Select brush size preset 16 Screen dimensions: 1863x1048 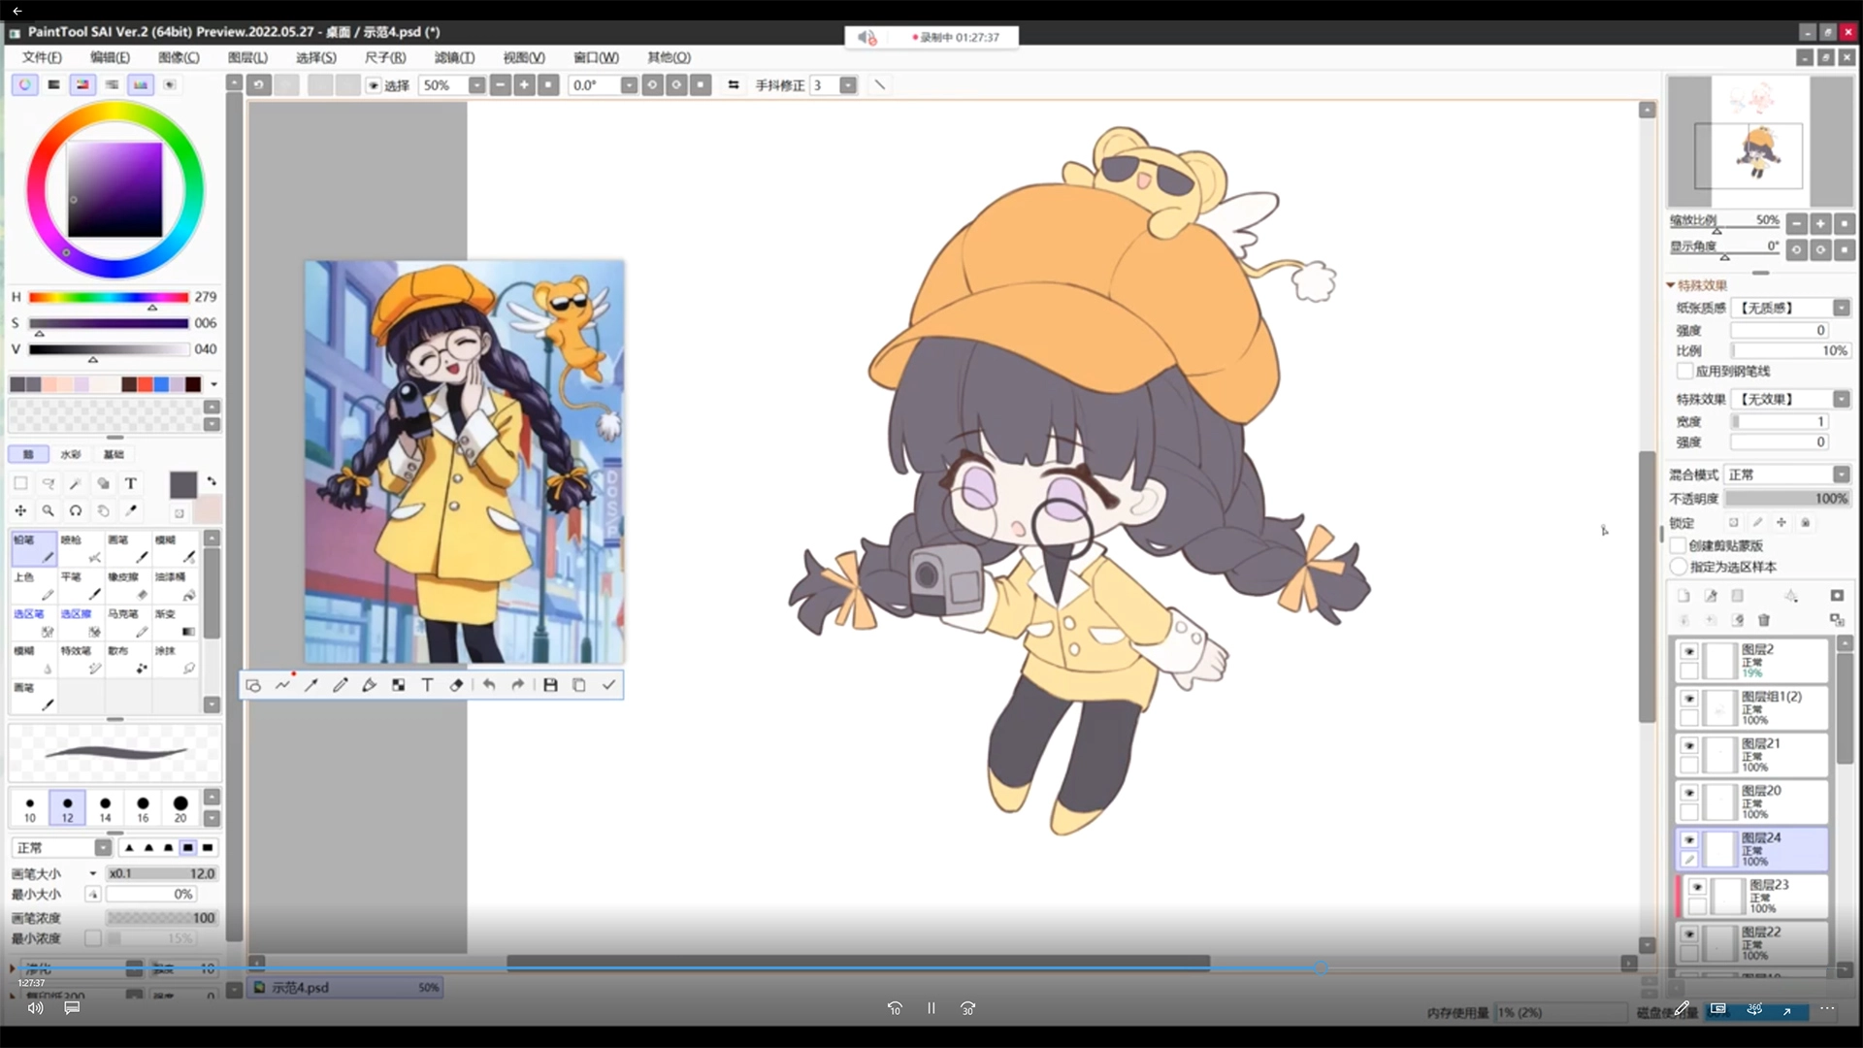point(143,807)
